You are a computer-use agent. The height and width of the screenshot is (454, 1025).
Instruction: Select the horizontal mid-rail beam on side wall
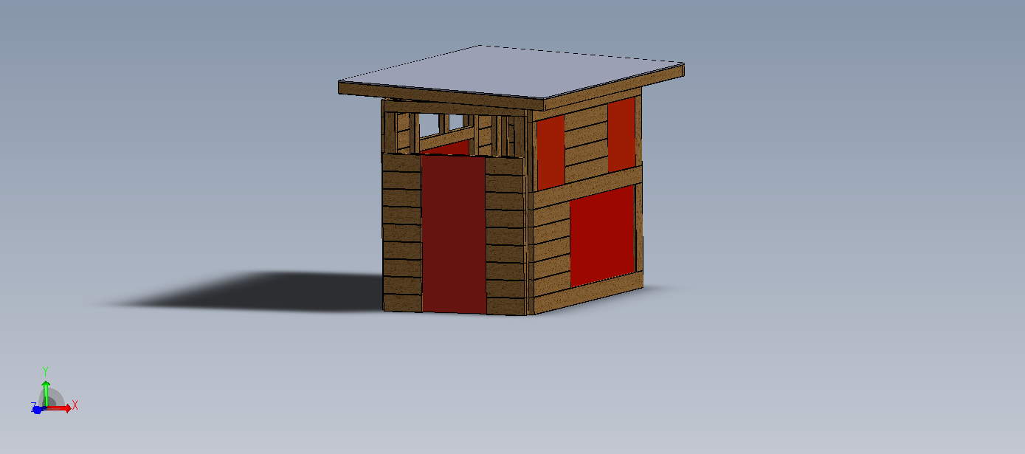click(x=587, y=185)
